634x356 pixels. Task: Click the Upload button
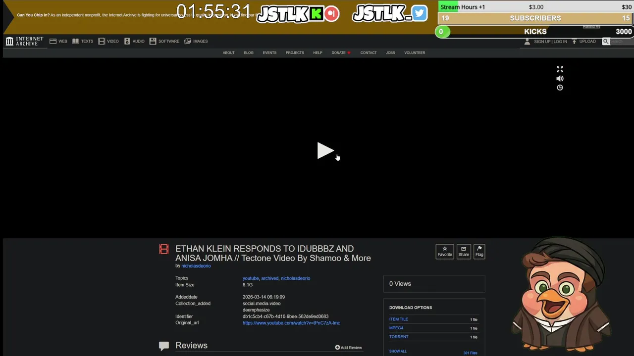584,42
